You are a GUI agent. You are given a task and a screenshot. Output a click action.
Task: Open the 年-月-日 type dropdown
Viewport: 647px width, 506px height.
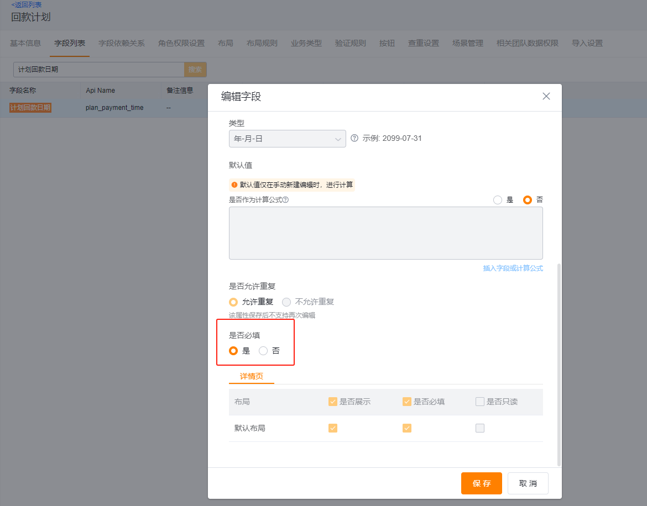pyautogui.click(x=287, y=139)
